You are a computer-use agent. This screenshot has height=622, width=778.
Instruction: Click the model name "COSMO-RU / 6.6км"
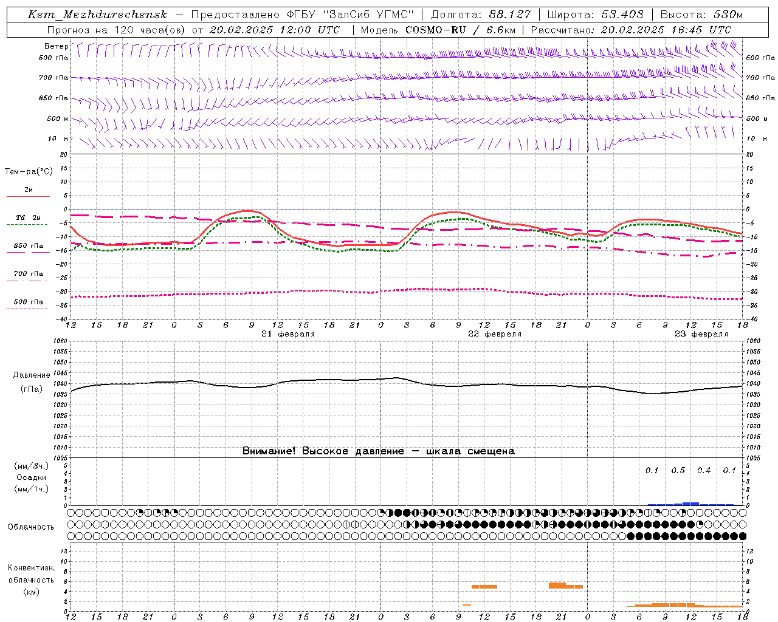pos(461,30)
